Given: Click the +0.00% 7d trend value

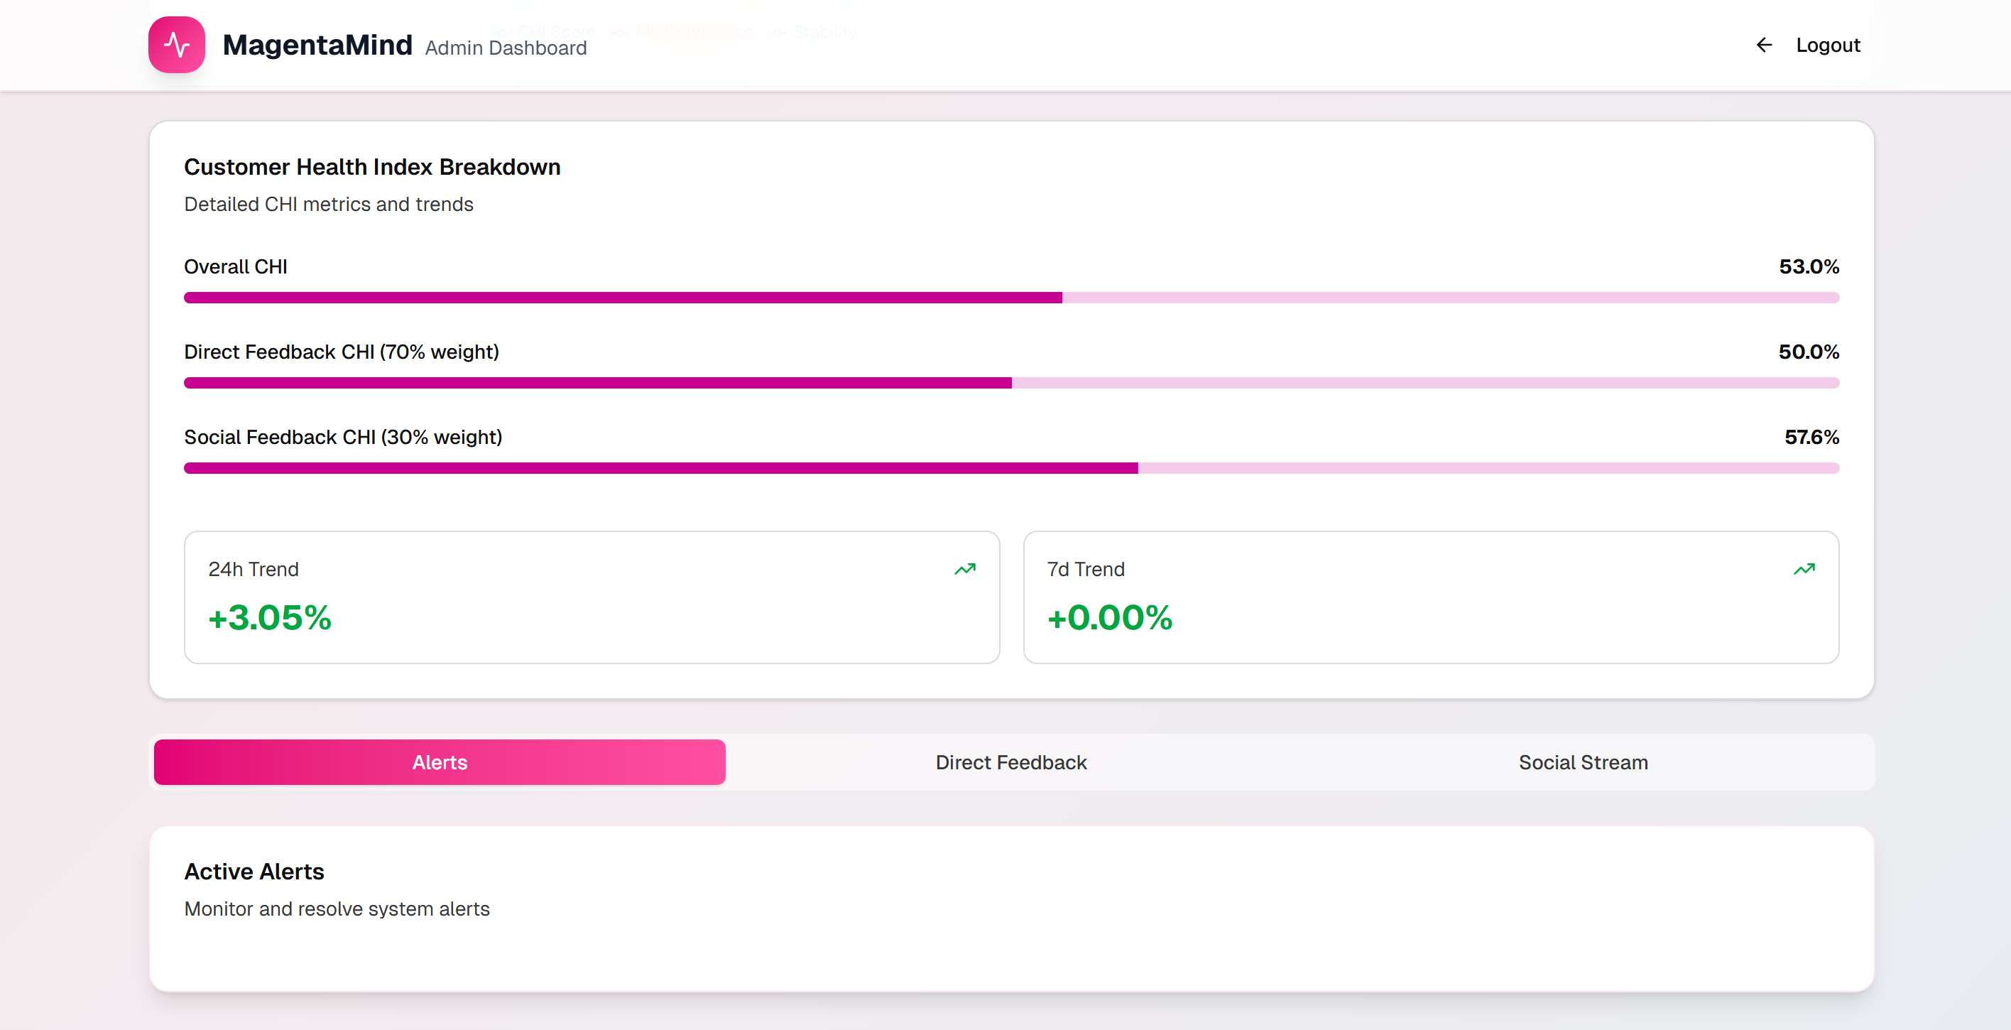Looking at the screenshot, I should point(1109,618).
